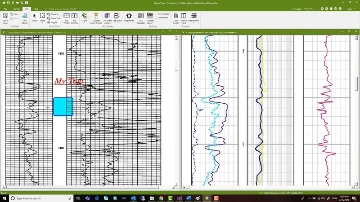This screenshot has width=360, height=202.
Task: Click the raster pane vertical scrollbar thumb
Action: [176, 65]
